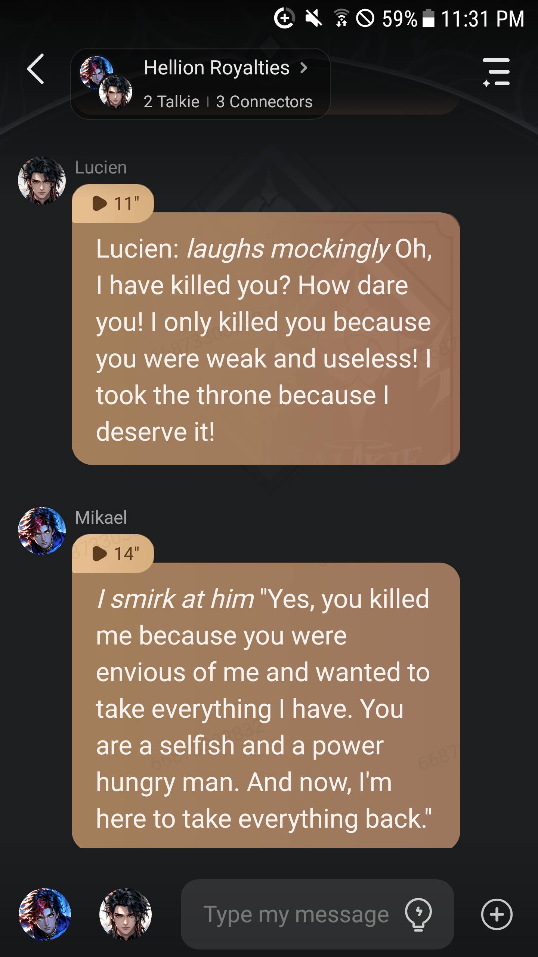Tap the '3 Connectors' label
This screenshot has width=538, height=957.
tap(264, 102)
